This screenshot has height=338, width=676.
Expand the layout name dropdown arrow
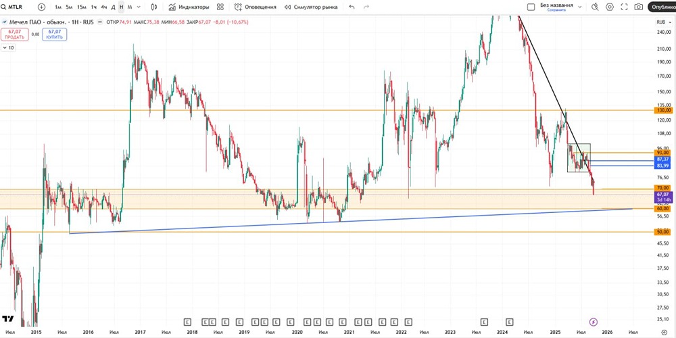580,7
